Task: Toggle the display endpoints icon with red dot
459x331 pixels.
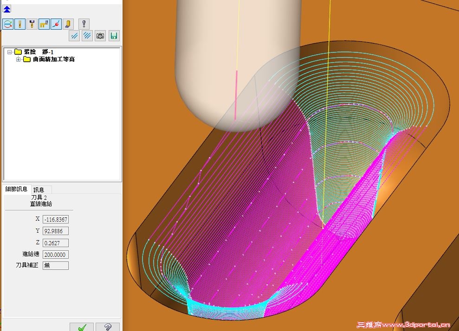Action: pyautogui.click(x=56, y=24)
